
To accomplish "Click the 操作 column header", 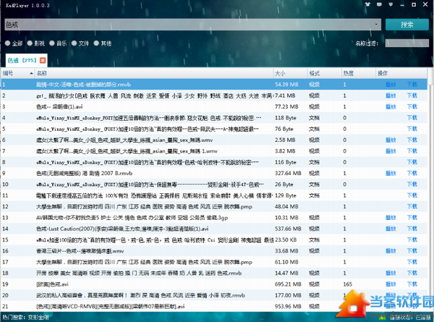I will (401, 73).
